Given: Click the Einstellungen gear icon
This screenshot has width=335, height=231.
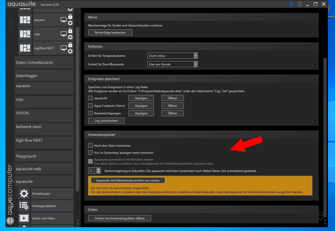Looking at the screenshot, I should (x=24, y=194).
